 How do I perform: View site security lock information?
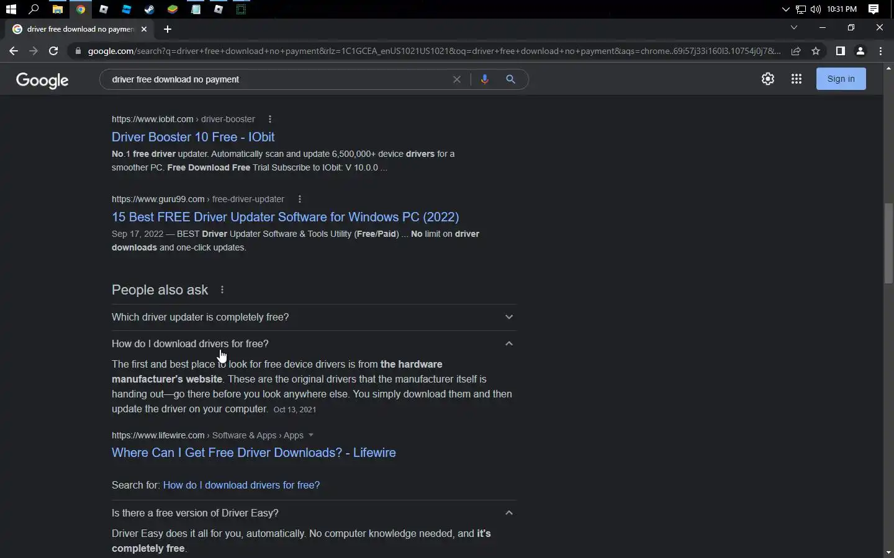pyautogui.click(x=78, y=51)
